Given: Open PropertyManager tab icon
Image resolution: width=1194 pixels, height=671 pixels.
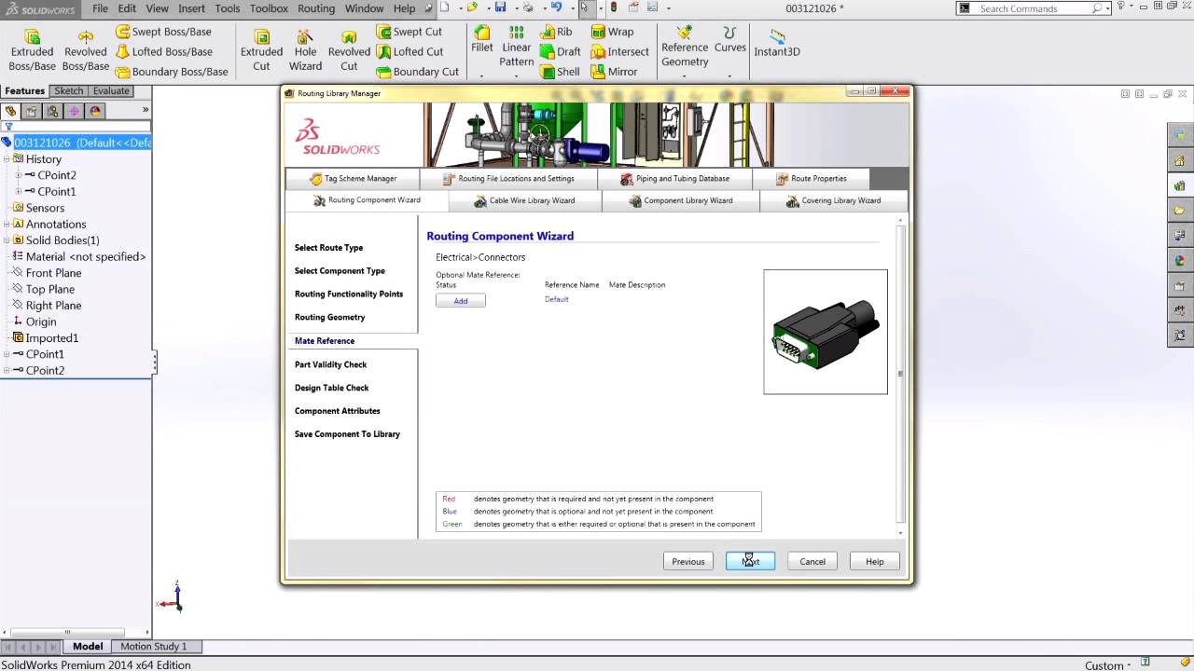Looking at the screenshot, I should click(x=32, y=111).
